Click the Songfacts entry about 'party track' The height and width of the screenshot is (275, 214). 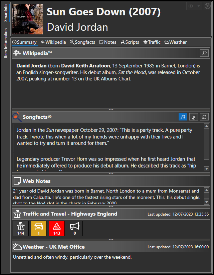108,138
